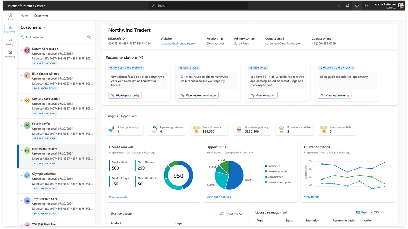Click the Upgrade opportunity tag

tap(336, 68)
